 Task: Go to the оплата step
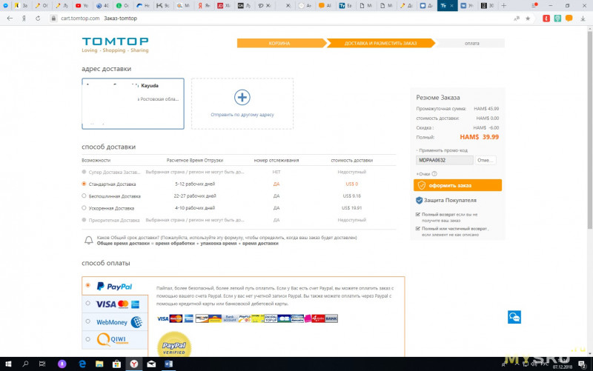pyautogui.click(x=471, y=44)
